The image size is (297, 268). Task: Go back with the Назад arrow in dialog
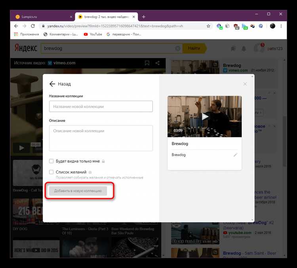52,84
